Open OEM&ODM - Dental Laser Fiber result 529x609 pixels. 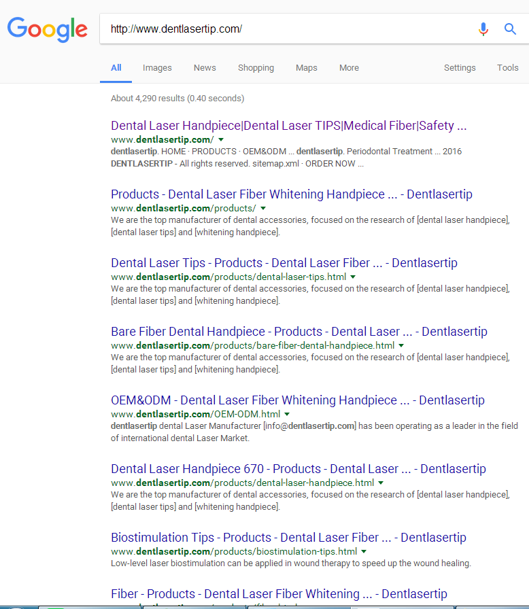(298, 400)
